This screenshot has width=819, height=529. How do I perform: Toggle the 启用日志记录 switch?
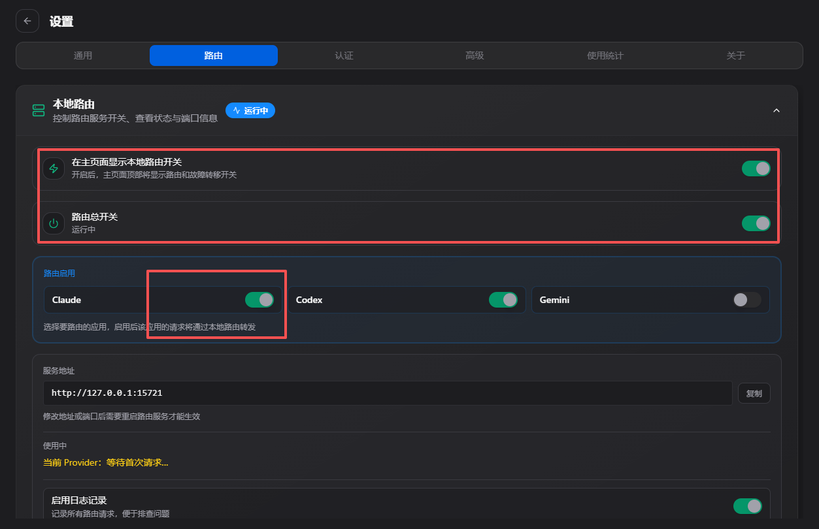748,506
